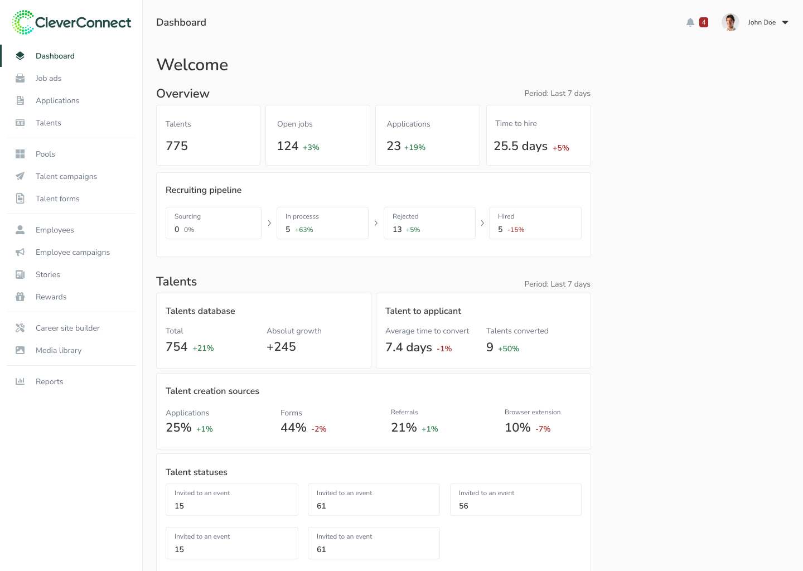803x571 pixels.
Task: Click the Job ads briefcase icon
Action: tap(20, 78)
